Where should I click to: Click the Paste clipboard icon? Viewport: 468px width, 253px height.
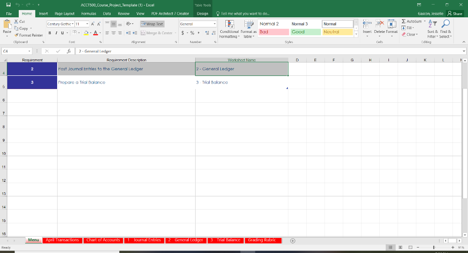(7, 24)
